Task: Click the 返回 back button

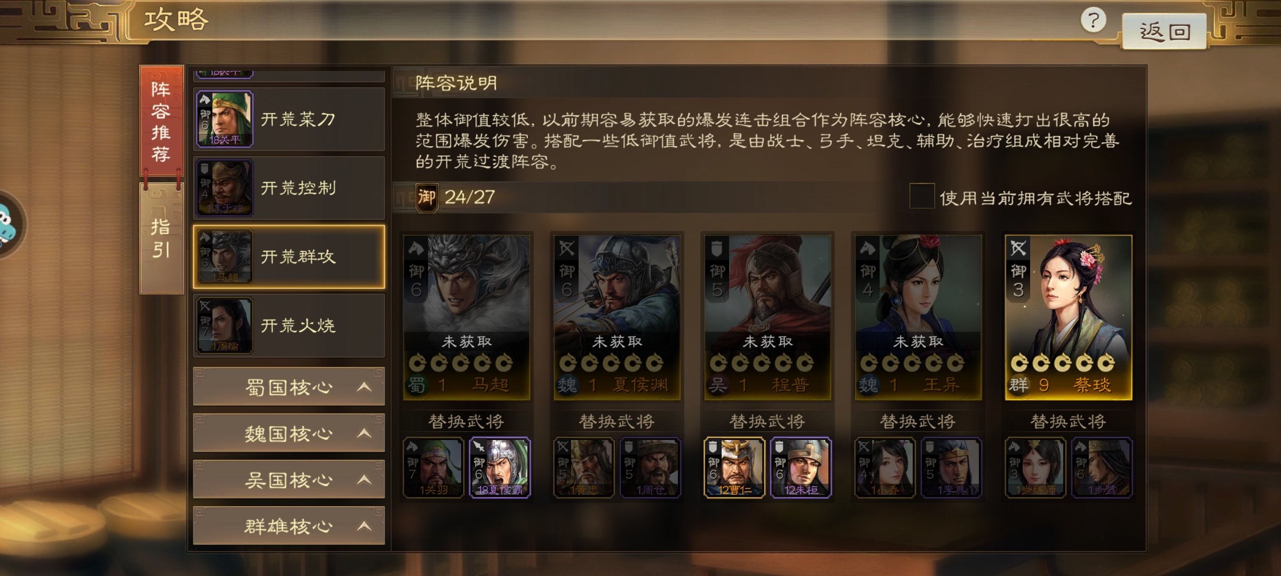Action: (1164, 31)
